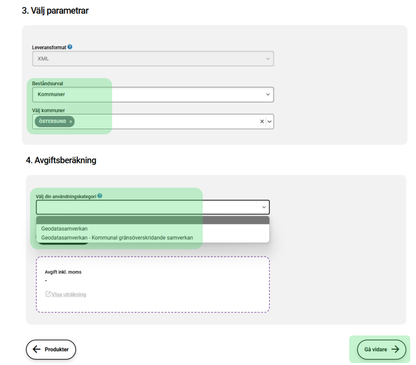Image resolution: width=416 pixels, height=365 pixels.
Task: Select the blank option at top of list
Action: [x=153, y=220]
